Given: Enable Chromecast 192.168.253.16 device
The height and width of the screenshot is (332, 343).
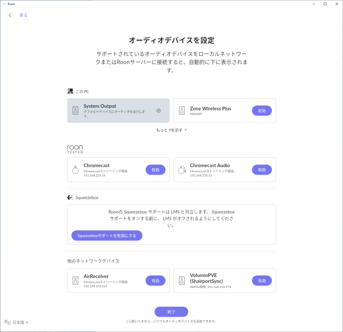Looking at the screenshot, I should pos(156,170).
